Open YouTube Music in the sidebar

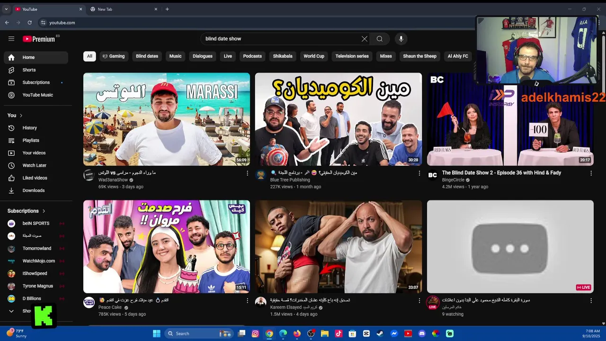(36, 95)
